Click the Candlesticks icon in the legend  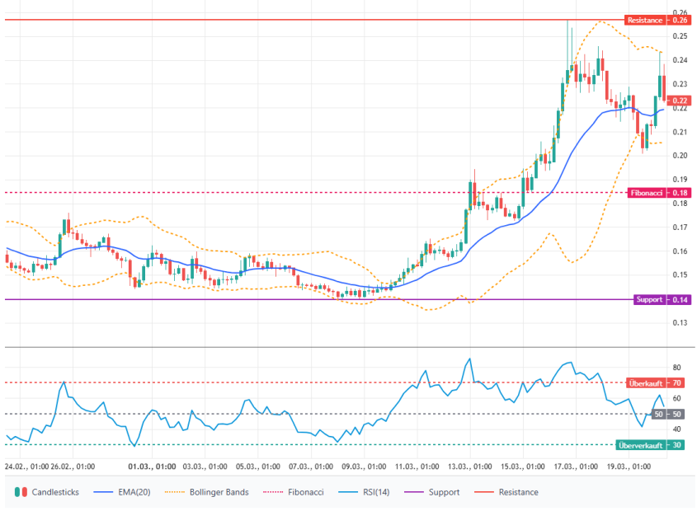click(x=21, y=492)
